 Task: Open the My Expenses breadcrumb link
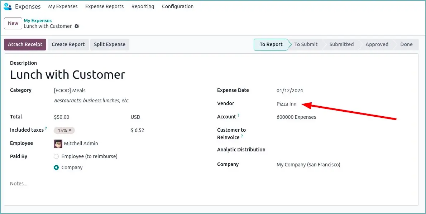(x=37, y=20)
